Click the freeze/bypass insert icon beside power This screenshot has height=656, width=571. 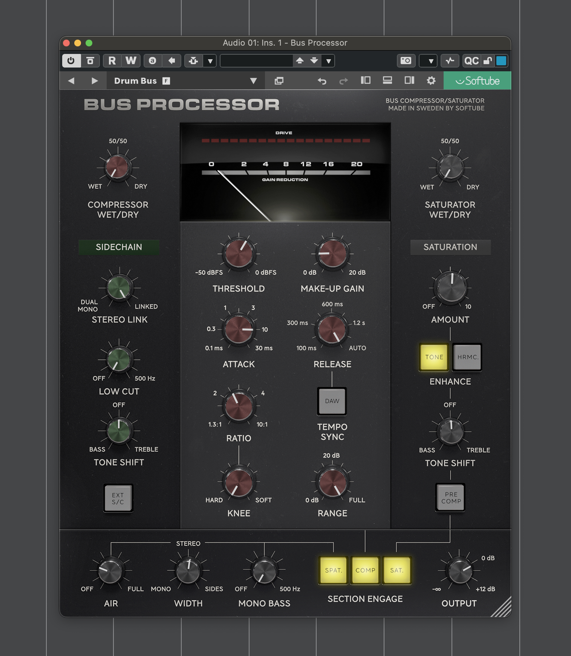tap(90, 61)
